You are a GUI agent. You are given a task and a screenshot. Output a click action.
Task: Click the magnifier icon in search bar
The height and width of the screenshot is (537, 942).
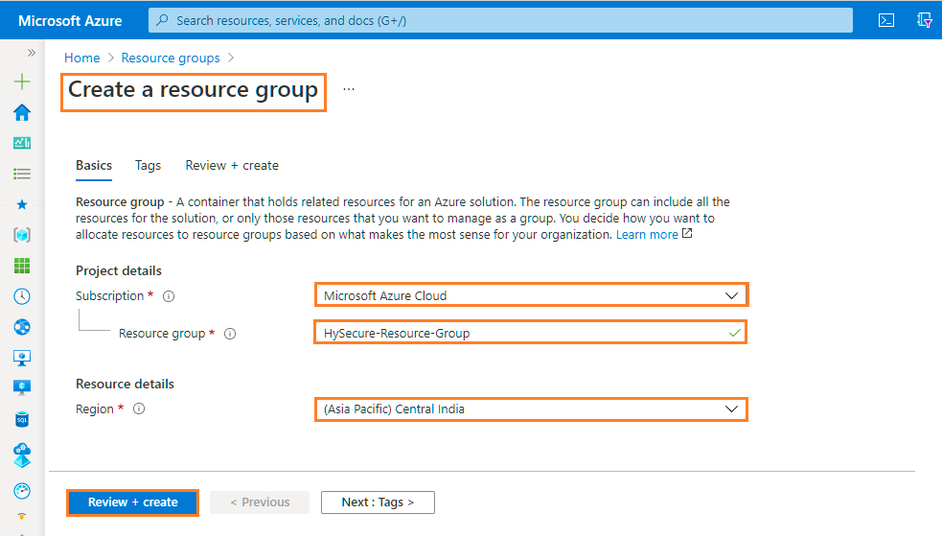coord(162,20)
